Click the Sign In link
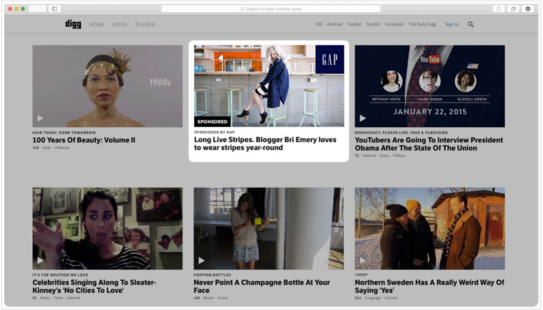 [x=452, y=24]
